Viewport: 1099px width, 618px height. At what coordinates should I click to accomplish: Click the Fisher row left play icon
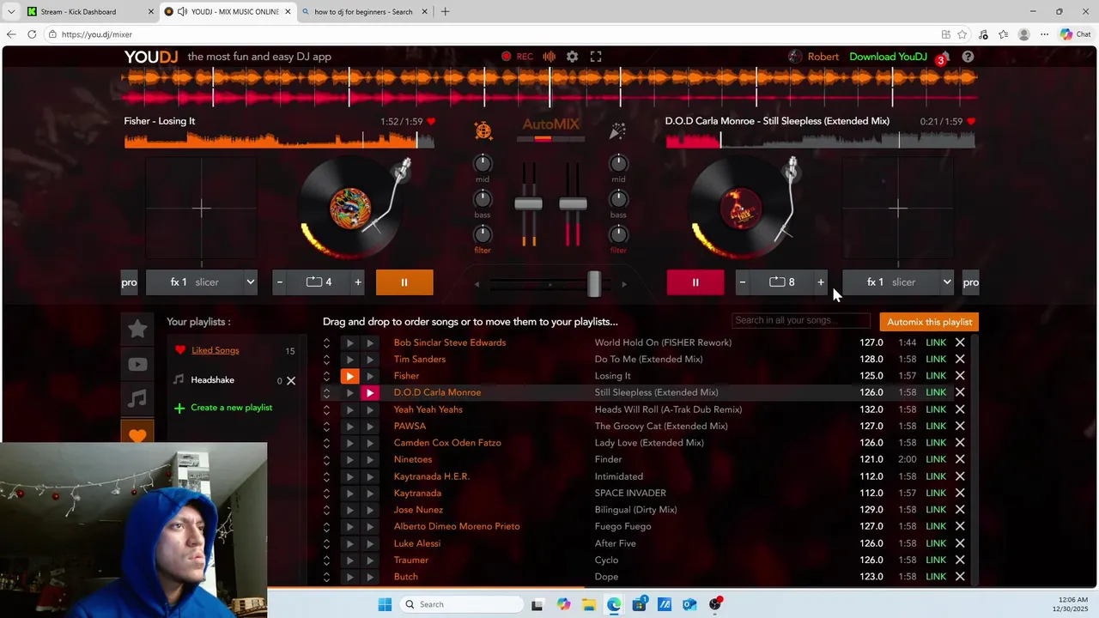349,376
